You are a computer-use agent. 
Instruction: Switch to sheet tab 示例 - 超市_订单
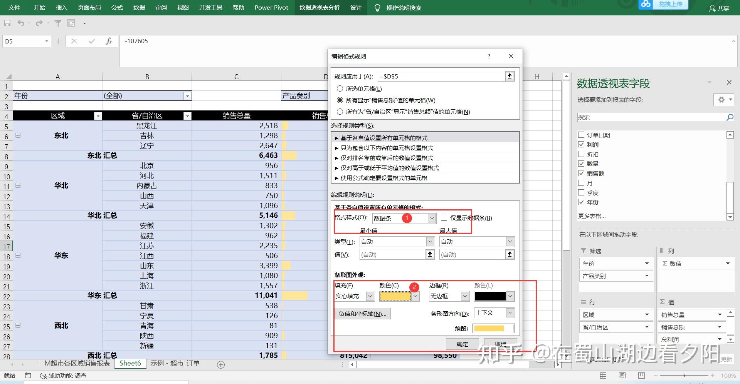[175, 363]
